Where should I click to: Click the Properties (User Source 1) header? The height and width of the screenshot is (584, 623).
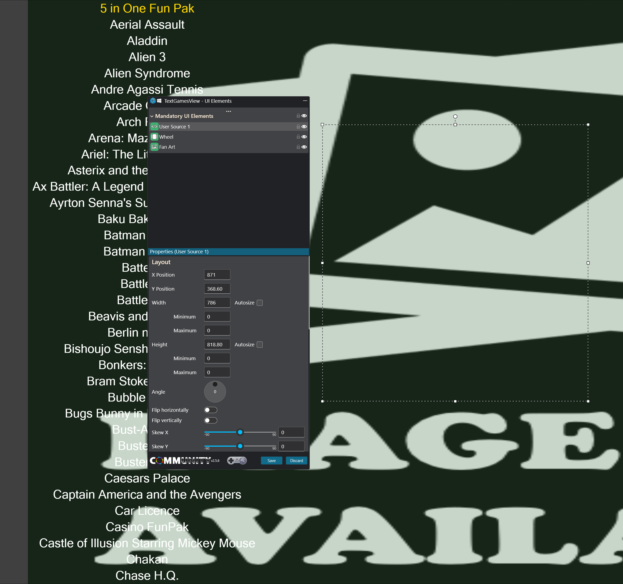pyautogui.click(x=228, y=251)
